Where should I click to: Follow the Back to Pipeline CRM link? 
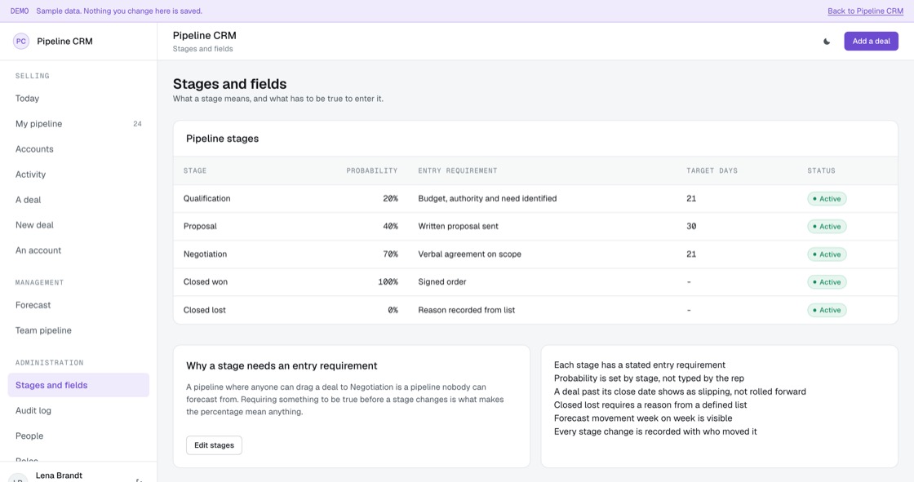865,11
